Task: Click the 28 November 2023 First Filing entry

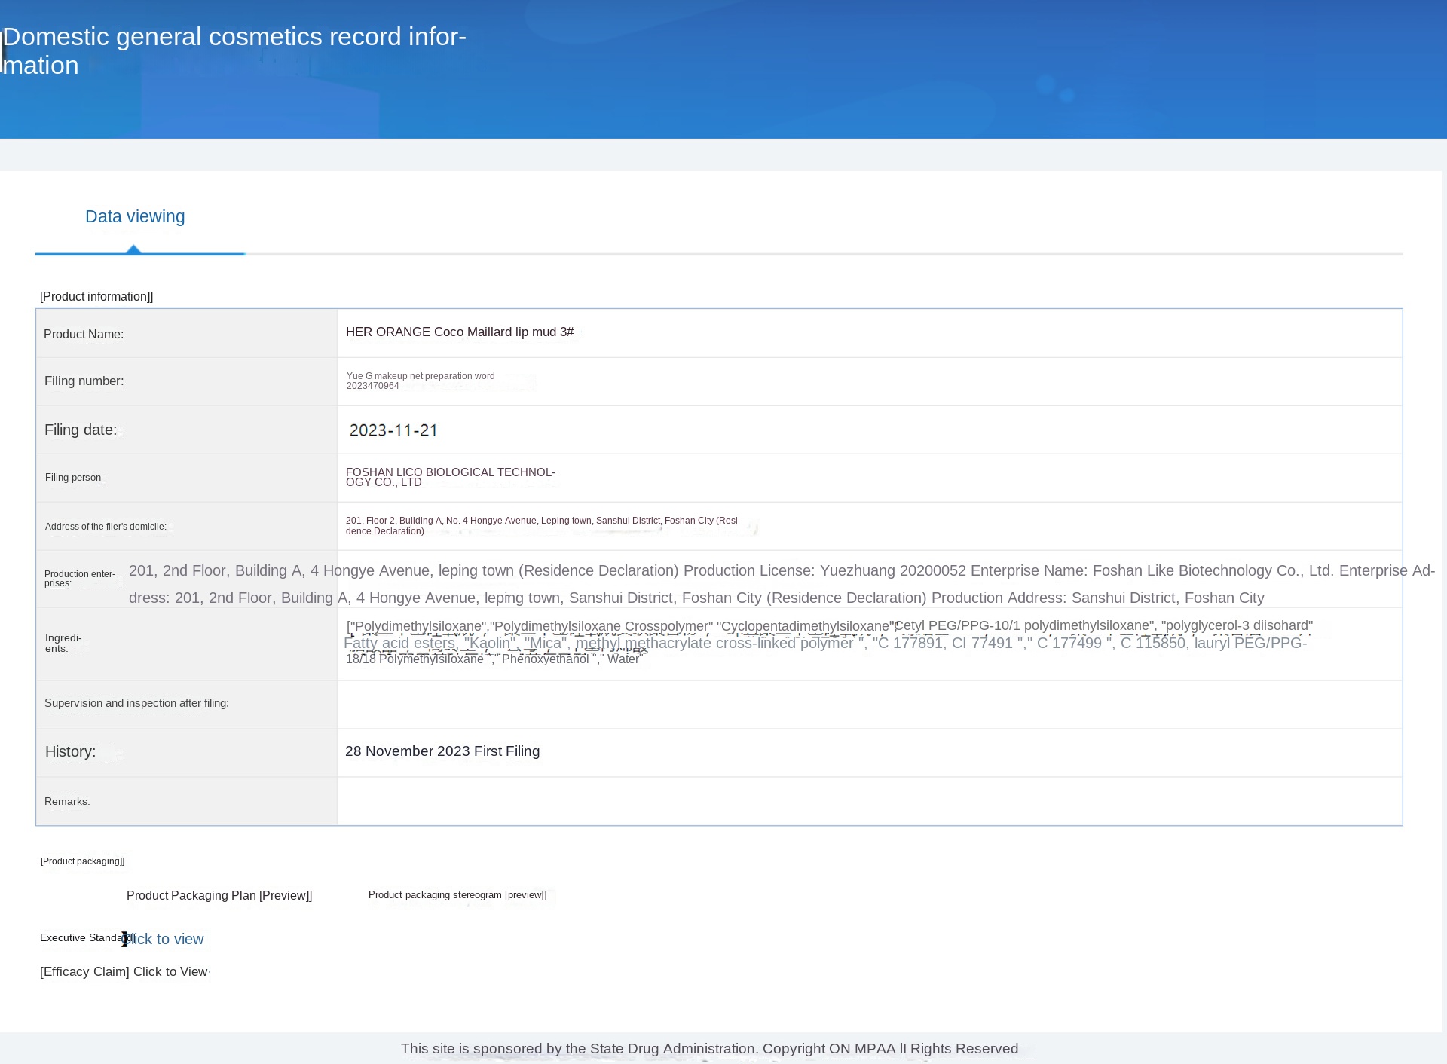Action: [442, 751]
